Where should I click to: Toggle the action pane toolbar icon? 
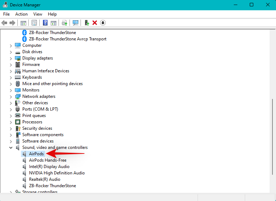(54, 23)
